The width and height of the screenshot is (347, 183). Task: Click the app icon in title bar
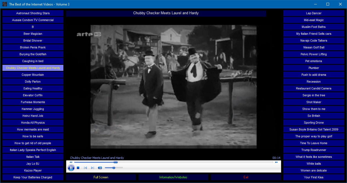[x=5, y=4]
